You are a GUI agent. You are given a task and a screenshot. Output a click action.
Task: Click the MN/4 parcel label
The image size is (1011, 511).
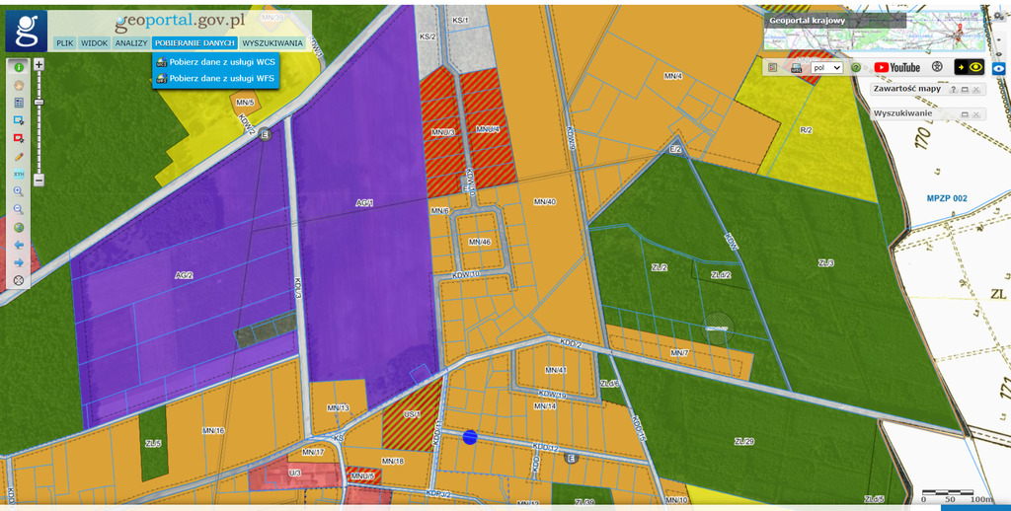673,76
